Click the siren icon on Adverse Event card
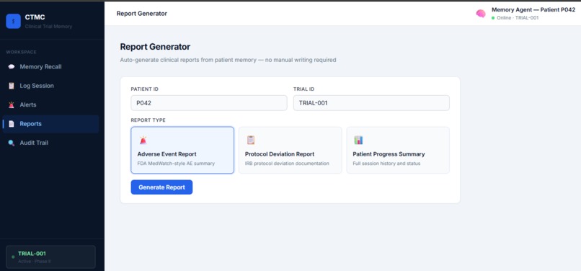Image resolution: width=581 pixels, height=271 pixels. pyautogui.click(x=143, y=140)
